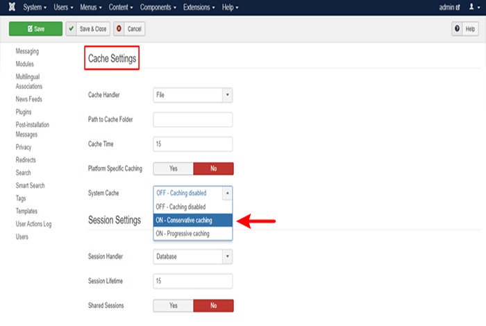
Task: Click the Cancel button
Action: point(130,29)
